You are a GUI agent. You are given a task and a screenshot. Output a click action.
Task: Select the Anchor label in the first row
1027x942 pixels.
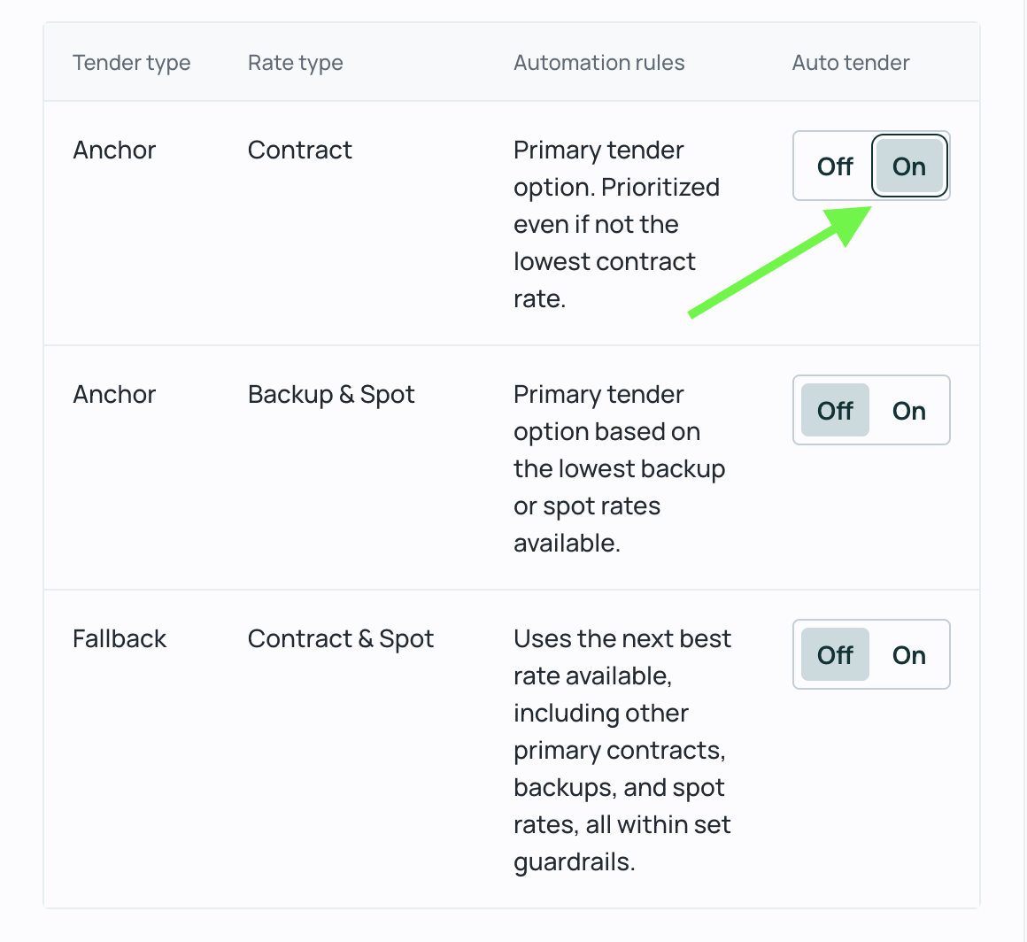114,150
